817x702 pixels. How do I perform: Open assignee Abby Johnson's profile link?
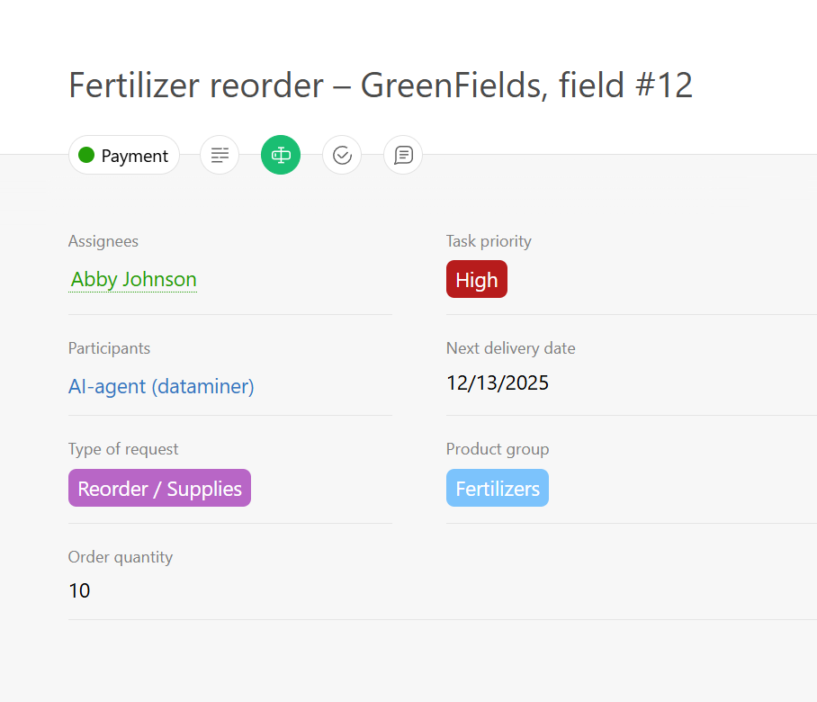(133, 279)
